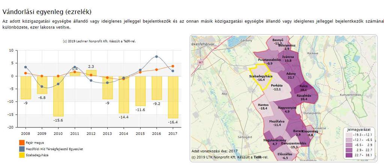384x167 pixels.
Task: Select Besnyő -11,2 region on the map
Action: [x=278, y=41]
